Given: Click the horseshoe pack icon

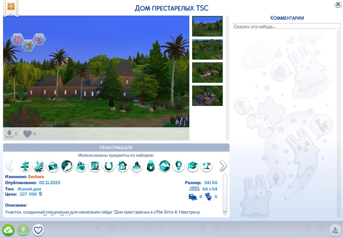Looking at the screenshot, I should pyautogui.click(x=109, y=166).
